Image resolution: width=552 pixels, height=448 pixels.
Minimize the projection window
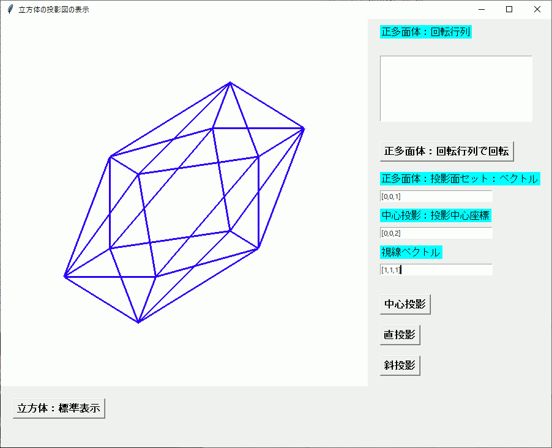point(482,10)
